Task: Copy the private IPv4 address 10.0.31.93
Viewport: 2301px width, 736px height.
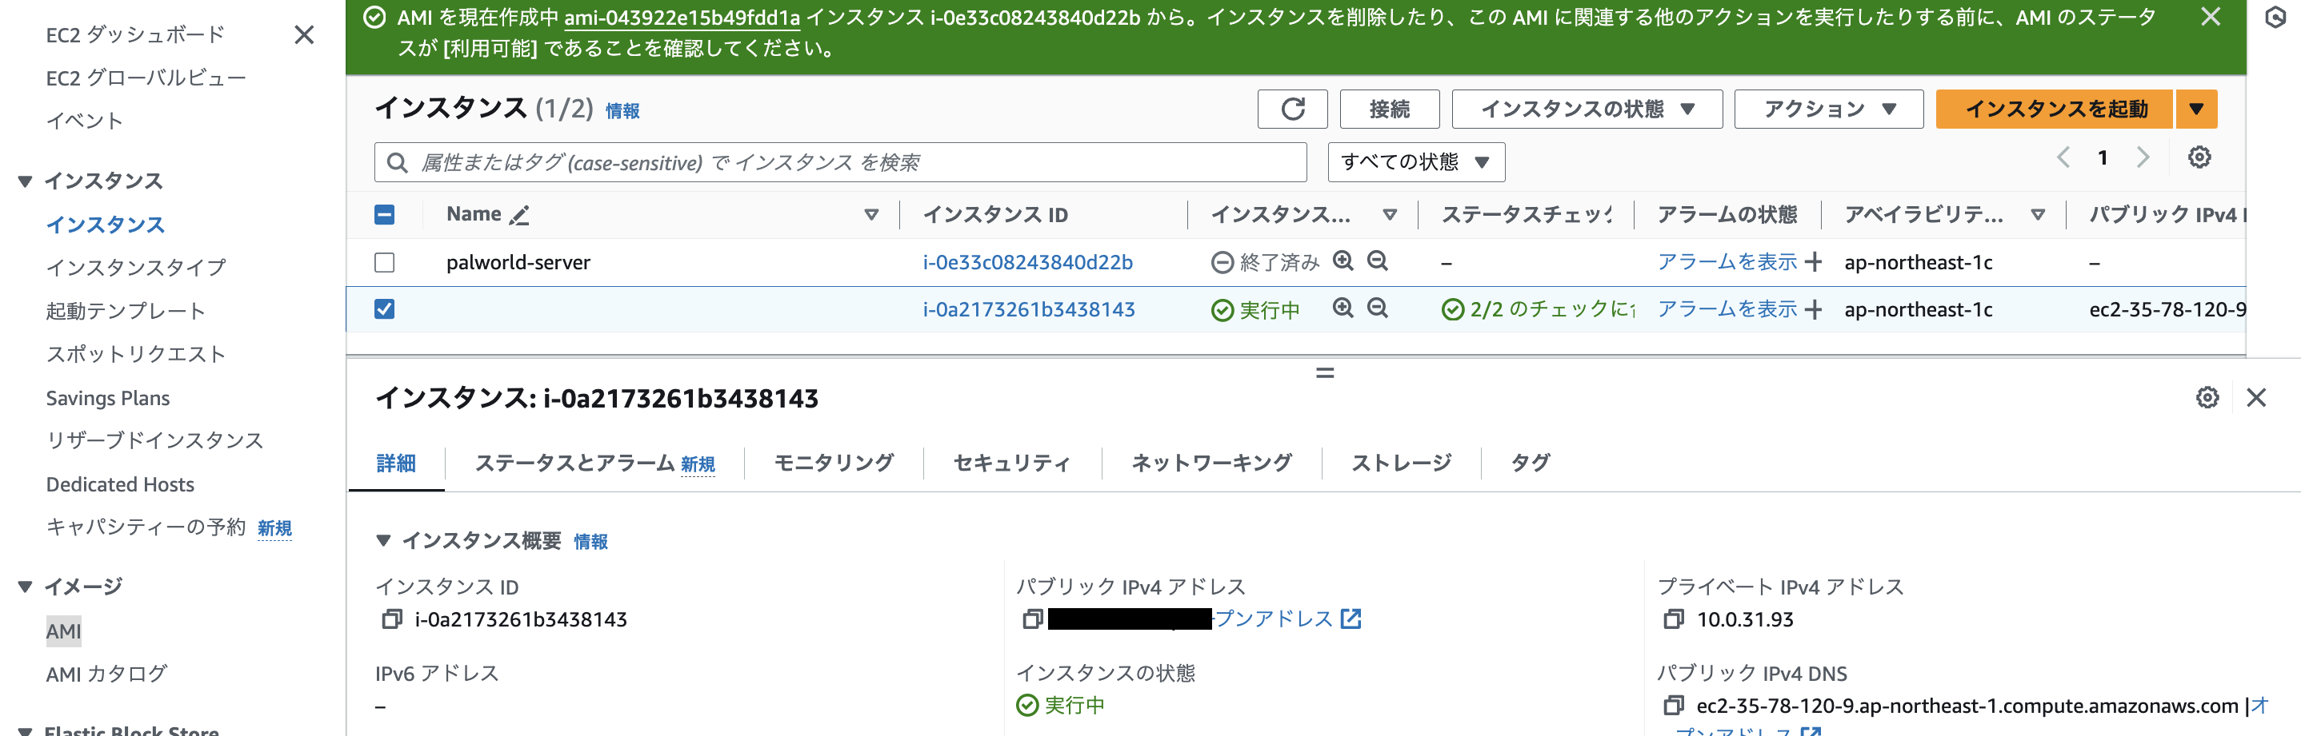Action: click(x=1673, y=619)
